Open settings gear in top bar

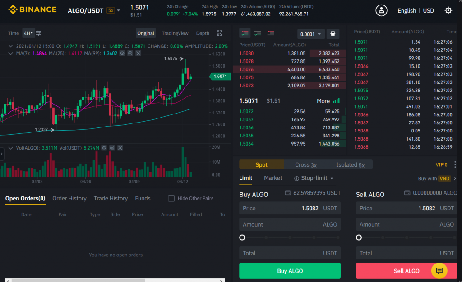(448, 10)
